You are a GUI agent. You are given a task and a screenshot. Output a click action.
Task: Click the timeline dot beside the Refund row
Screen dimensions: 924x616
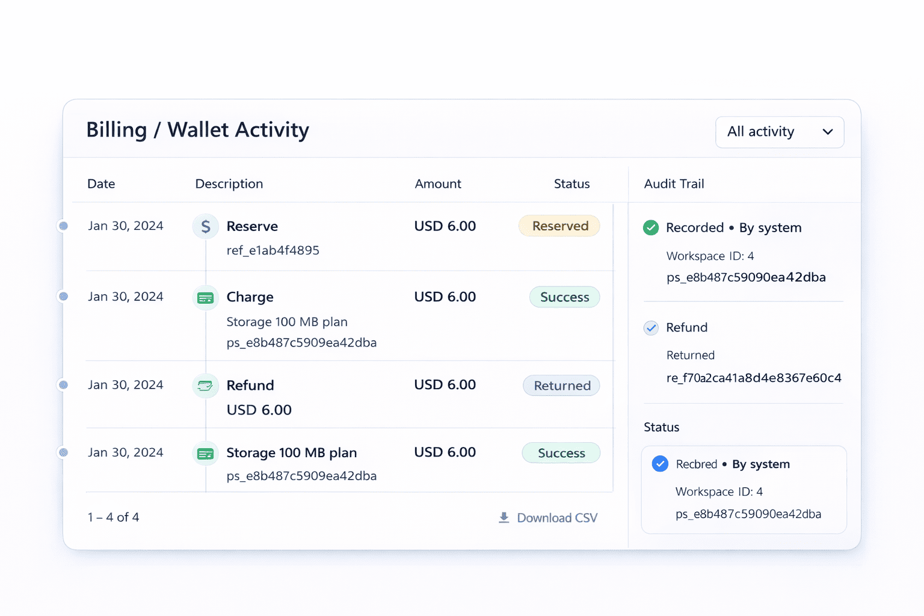click(63, 385)
